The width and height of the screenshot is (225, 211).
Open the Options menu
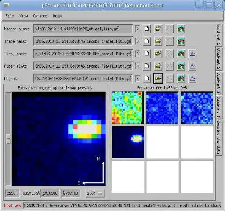tap(40, 16)
